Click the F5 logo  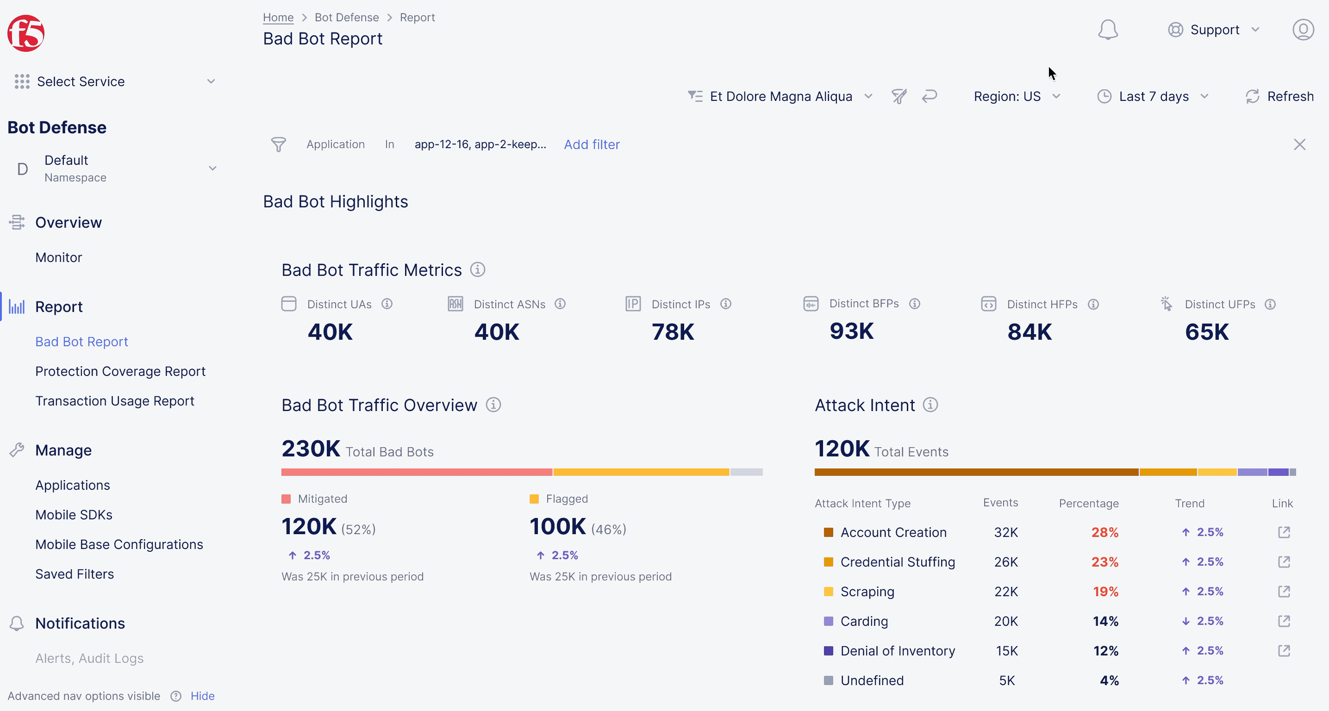coord(26,33)
